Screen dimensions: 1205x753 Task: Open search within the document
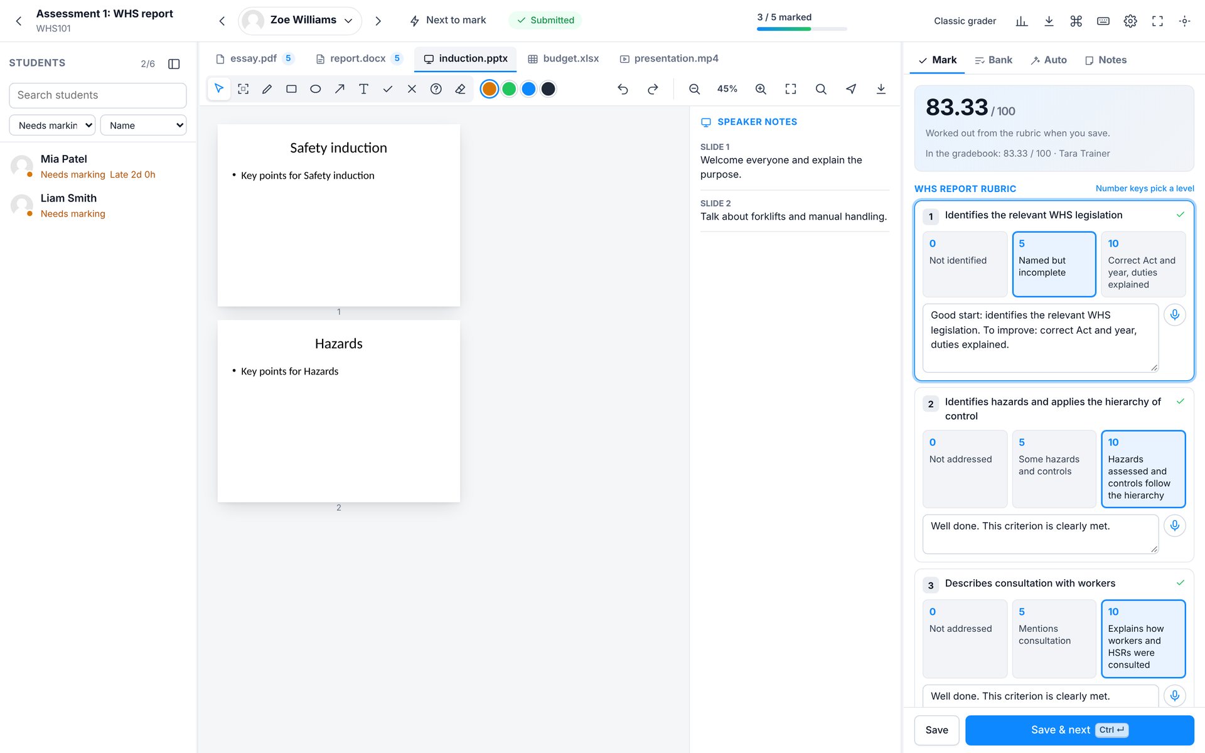point(821,89)
